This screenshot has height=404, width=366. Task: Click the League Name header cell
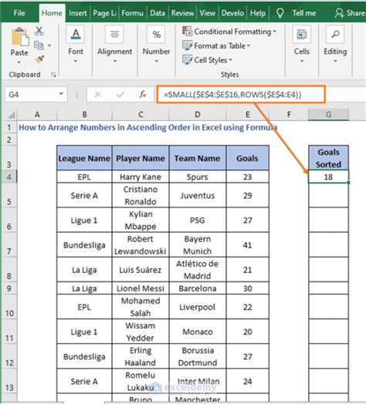tap(84, 158)
